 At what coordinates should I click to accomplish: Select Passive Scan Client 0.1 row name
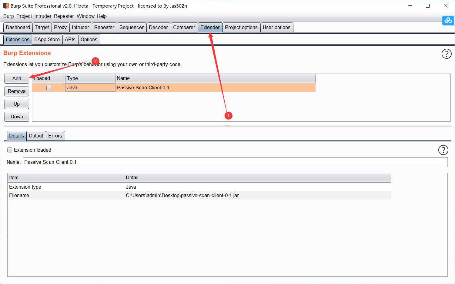tap(216, 88)
